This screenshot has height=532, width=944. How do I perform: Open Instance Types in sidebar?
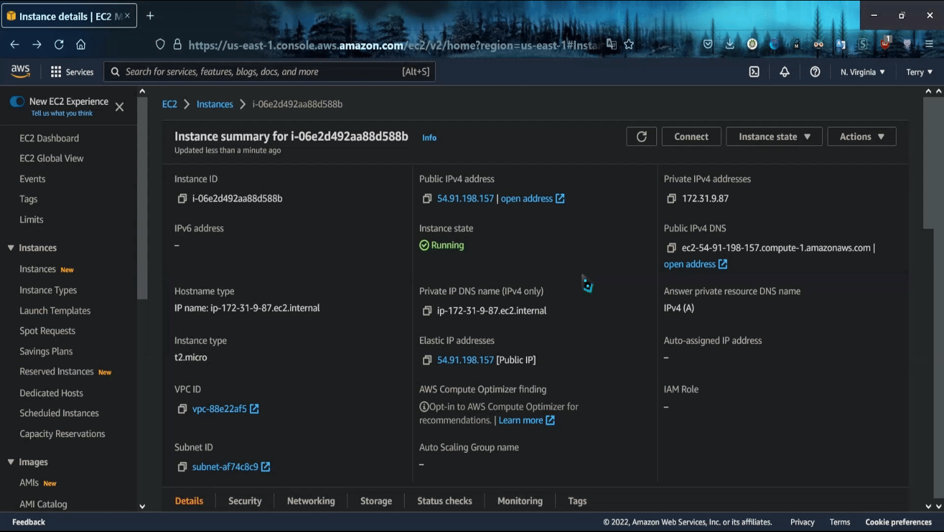[48, 290]
